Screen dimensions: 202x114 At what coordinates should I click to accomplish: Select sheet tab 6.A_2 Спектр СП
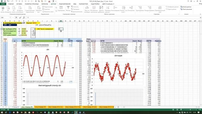[x=40, y=107]
